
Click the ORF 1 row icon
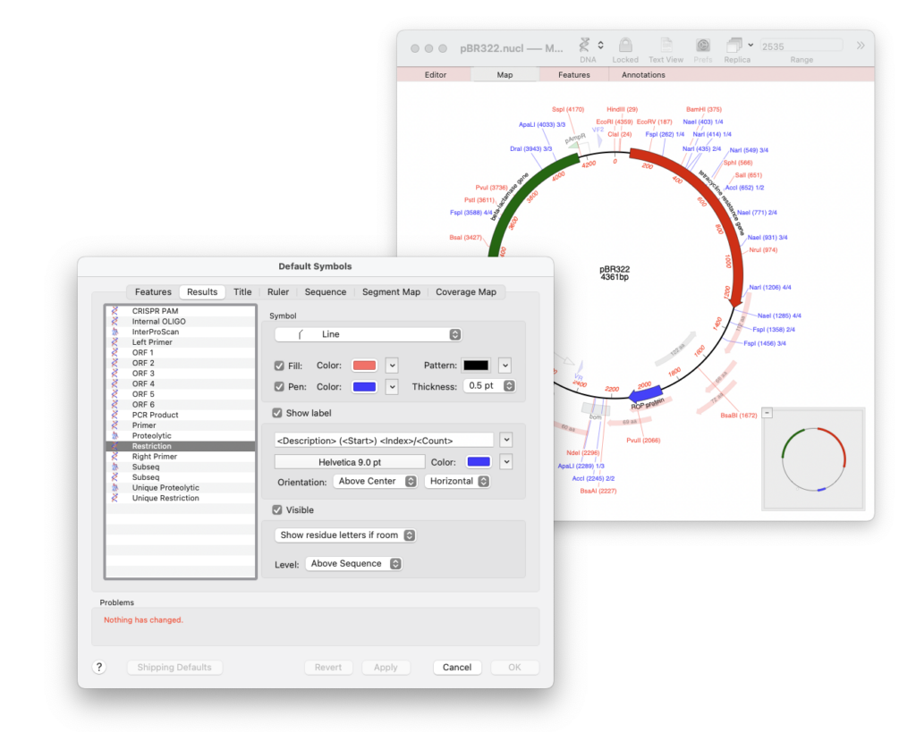click(x=115, y=352)
